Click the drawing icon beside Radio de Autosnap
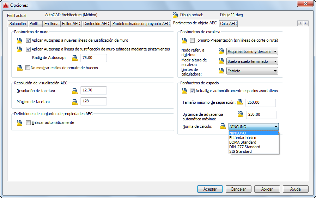The image size is (316, 198). pyautogui.click(x=75, y=58)
